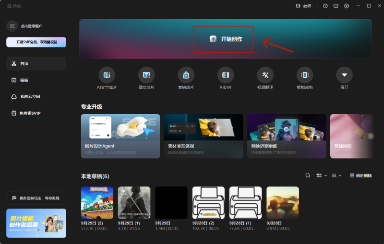Viewport: 384px width, 244px height.
Task: Click the cloud icon beside 我的云空间
Action: click(14, 96)
